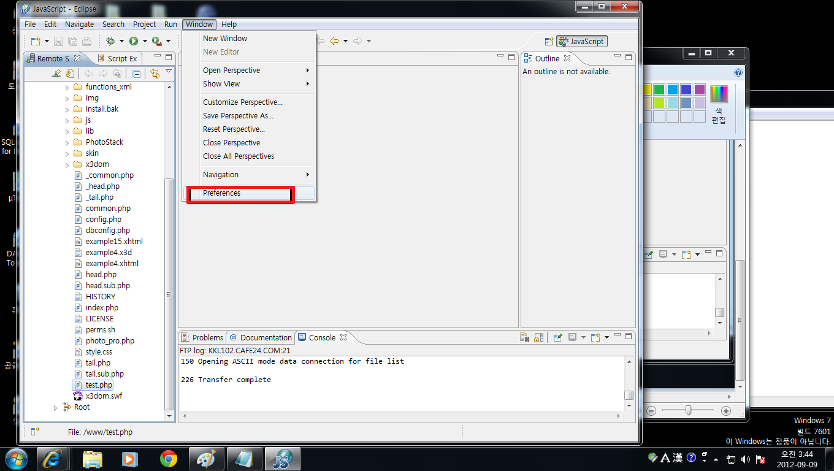834x471 pixels.
Task: Click the Windows Start button
Action: pos(15,459)
